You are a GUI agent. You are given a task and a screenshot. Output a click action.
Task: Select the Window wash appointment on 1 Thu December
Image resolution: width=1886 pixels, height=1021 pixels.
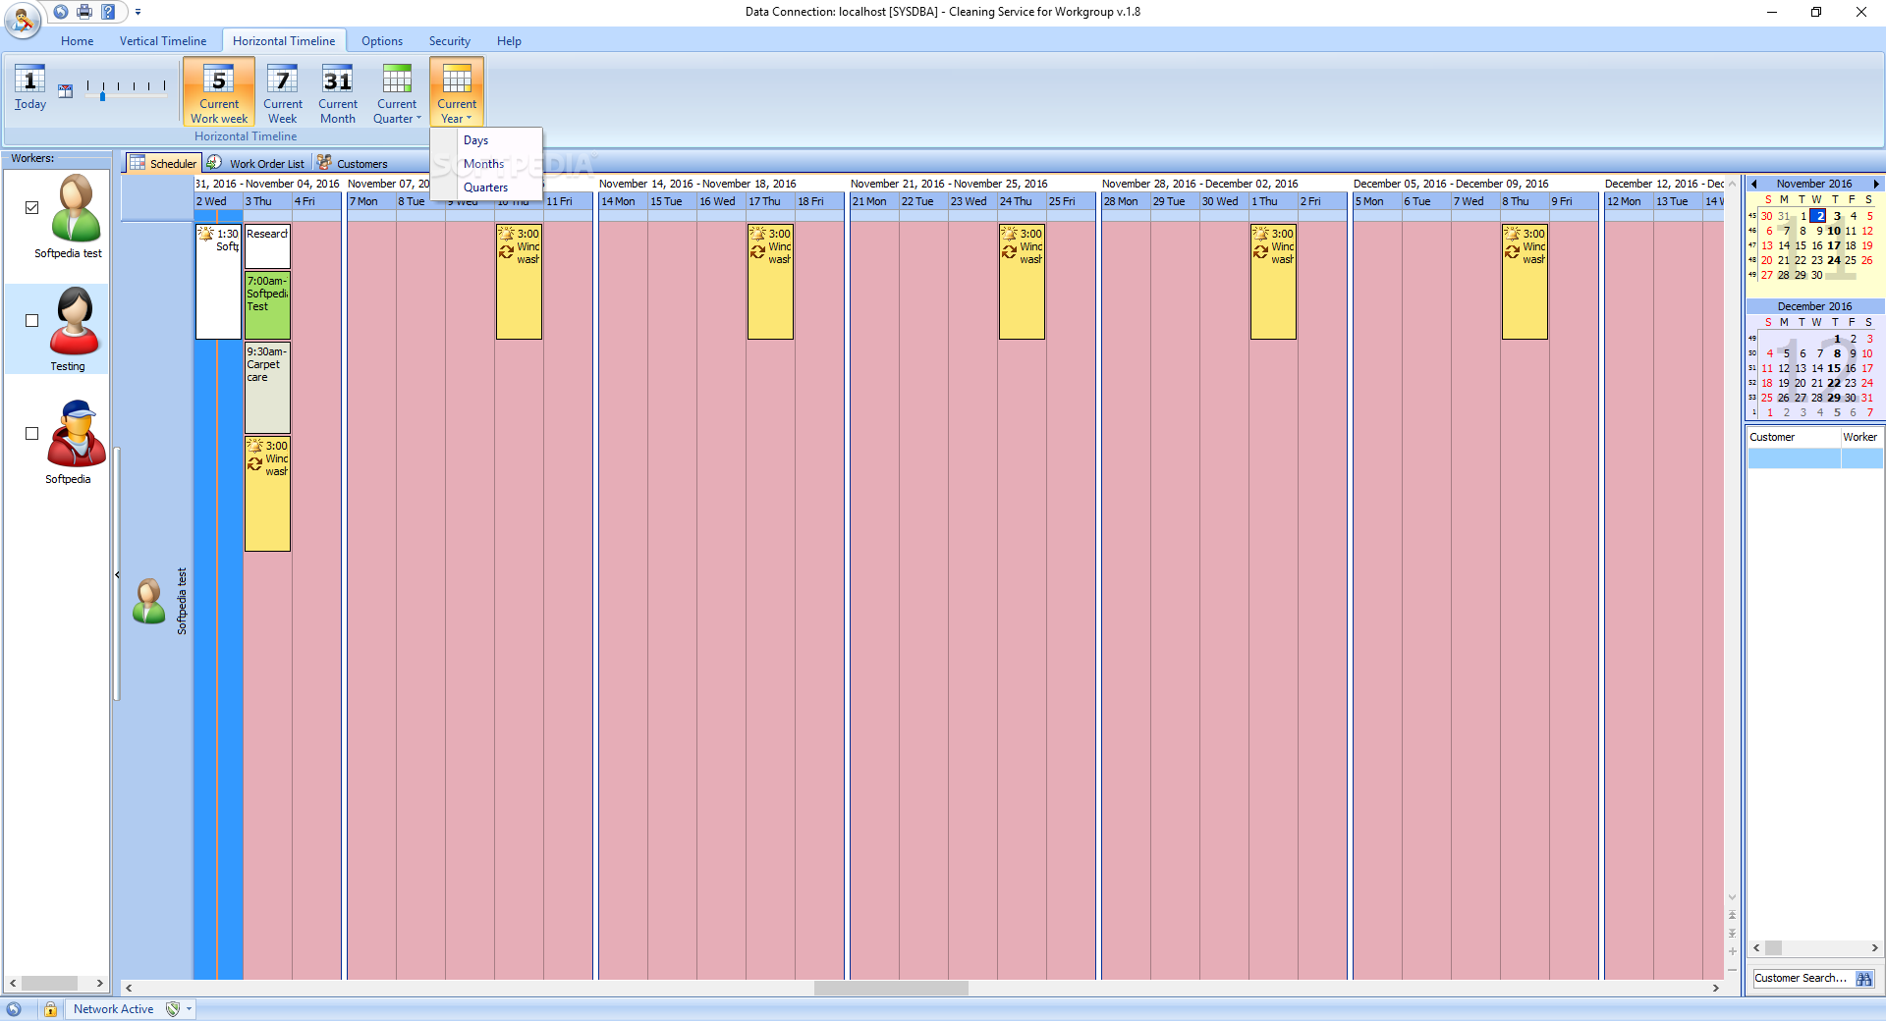pos(1273,282)
